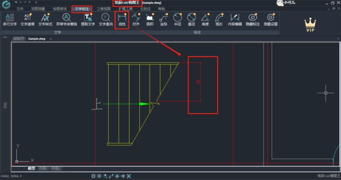
Task: Switch to the 扩展工具 ribbon tab
Action: (x=125, y=9)
